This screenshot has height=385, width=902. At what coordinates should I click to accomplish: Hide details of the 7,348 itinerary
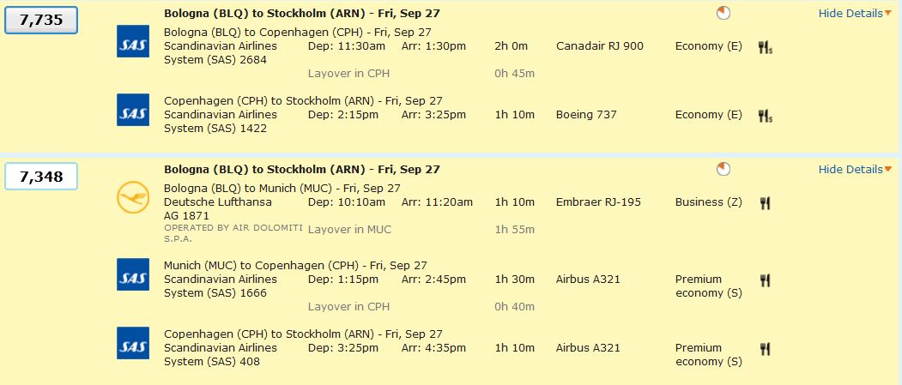(x=850, y=170)
